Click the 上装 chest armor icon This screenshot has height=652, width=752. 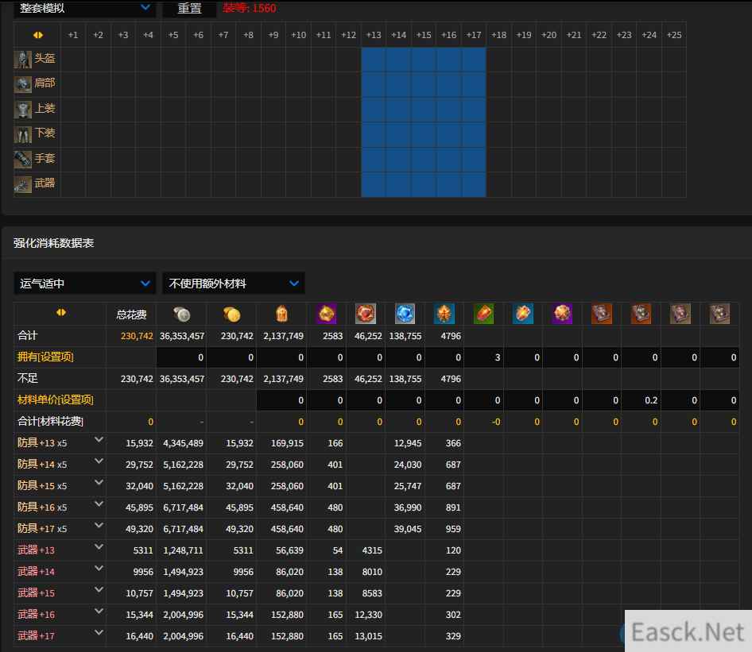tap(22, 110)
